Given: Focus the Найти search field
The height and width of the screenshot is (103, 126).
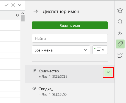Looking at the screenshot, I should (x=70, y=38).
